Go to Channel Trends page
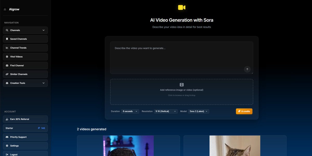 tap(25, 48)
